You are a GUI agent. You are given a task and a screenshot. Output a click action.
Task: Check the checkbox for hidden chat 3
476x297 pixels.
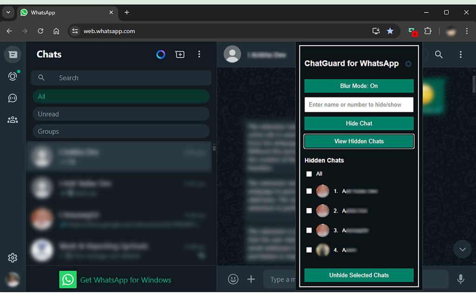pos(309,230)
